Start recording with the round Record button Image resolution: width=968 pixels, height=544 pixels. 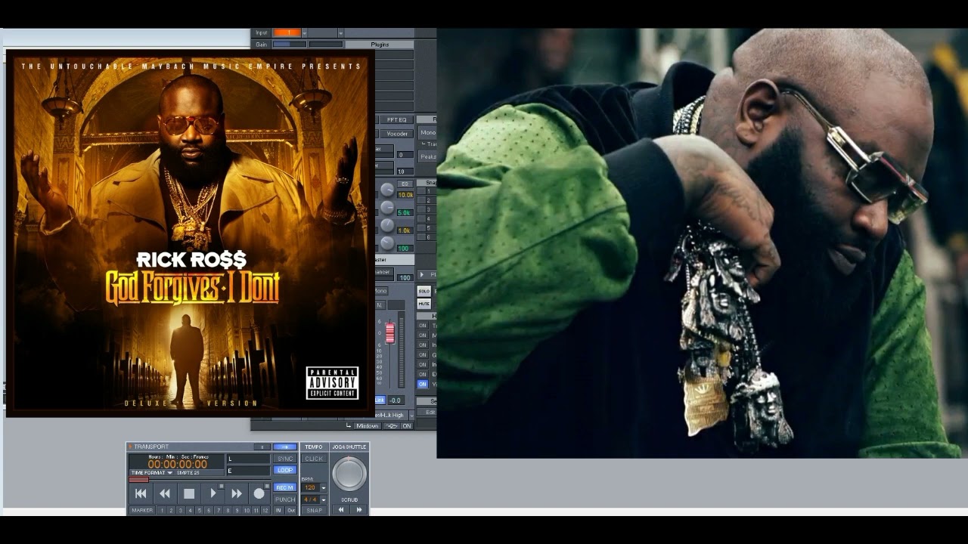(259, 493)
